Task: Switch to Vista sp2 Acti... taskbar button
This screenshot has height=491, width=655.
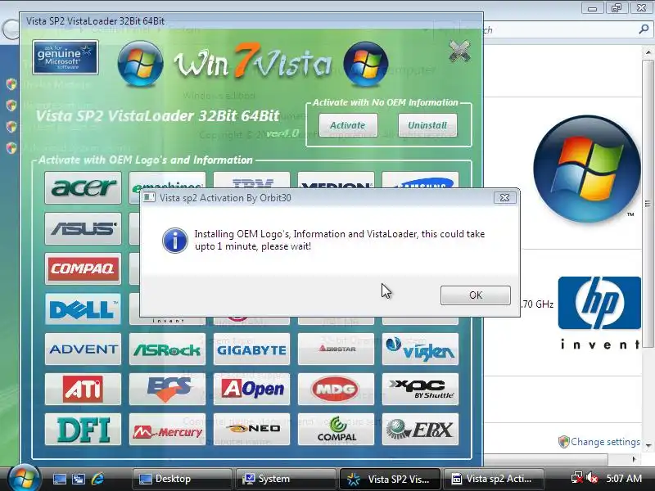Action: point(494,479)
